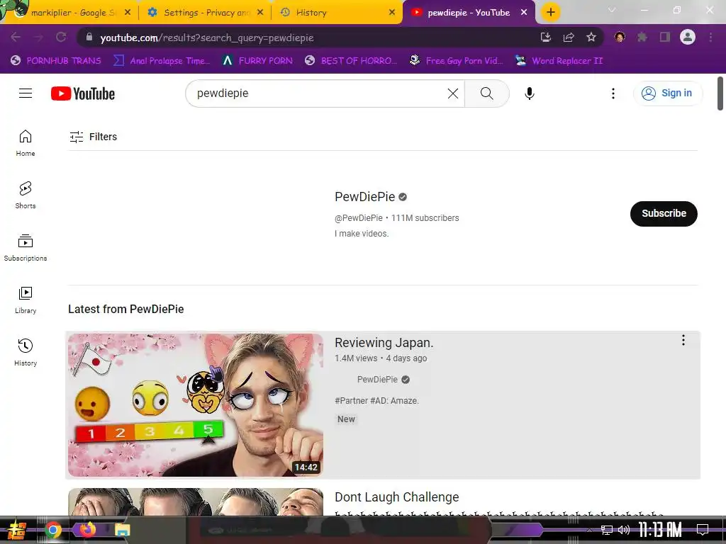
Task: Click the YouTube logo
Action: [83, 93]
